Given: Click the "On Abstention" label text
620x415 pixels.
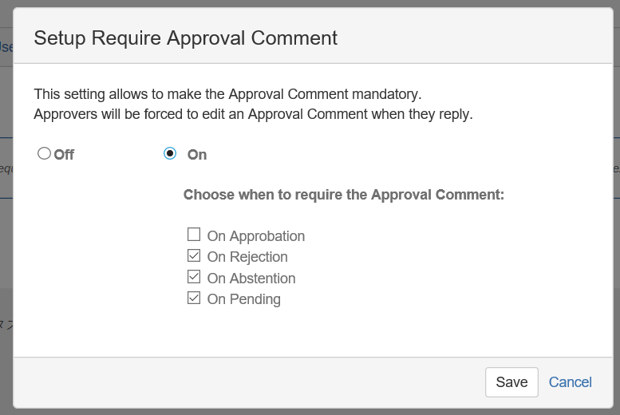Looking at the screenshot, I should 251,279.
